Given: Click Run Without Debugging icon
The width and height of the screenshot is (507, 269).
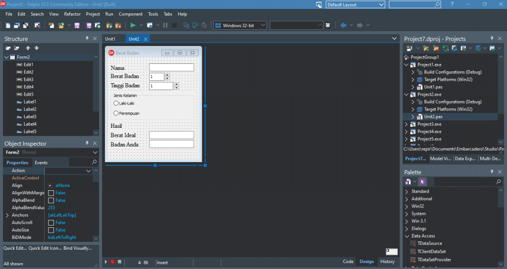Looking at the screenshot, I should pyautogui.click(x=150, y=25).
